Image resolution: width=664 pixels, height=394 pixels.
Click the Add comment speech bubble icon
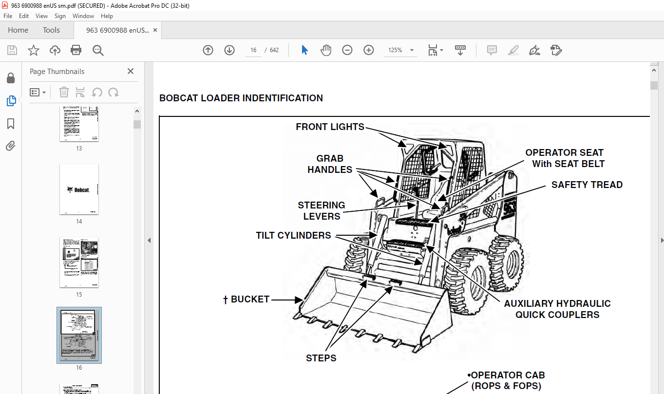[492, 50]
